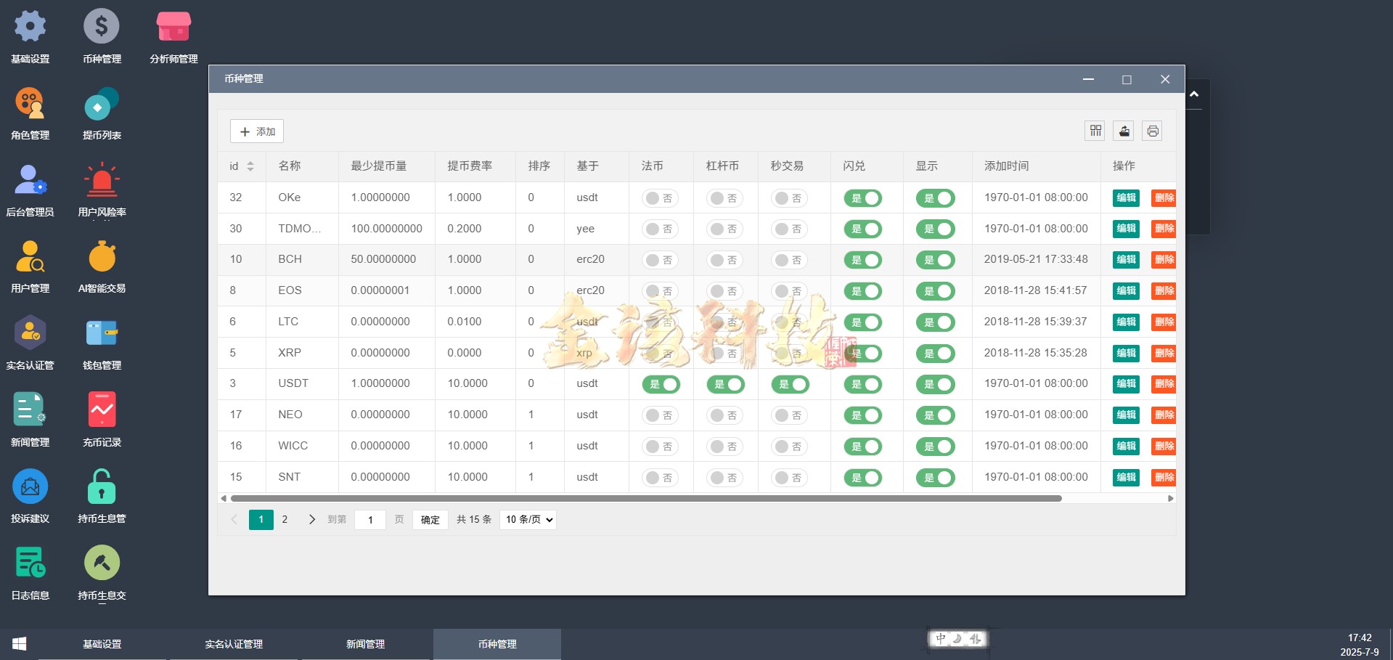The image size is (1393, 660).
Task: Select the print icon in currency manager
Action: (1153, 131)
